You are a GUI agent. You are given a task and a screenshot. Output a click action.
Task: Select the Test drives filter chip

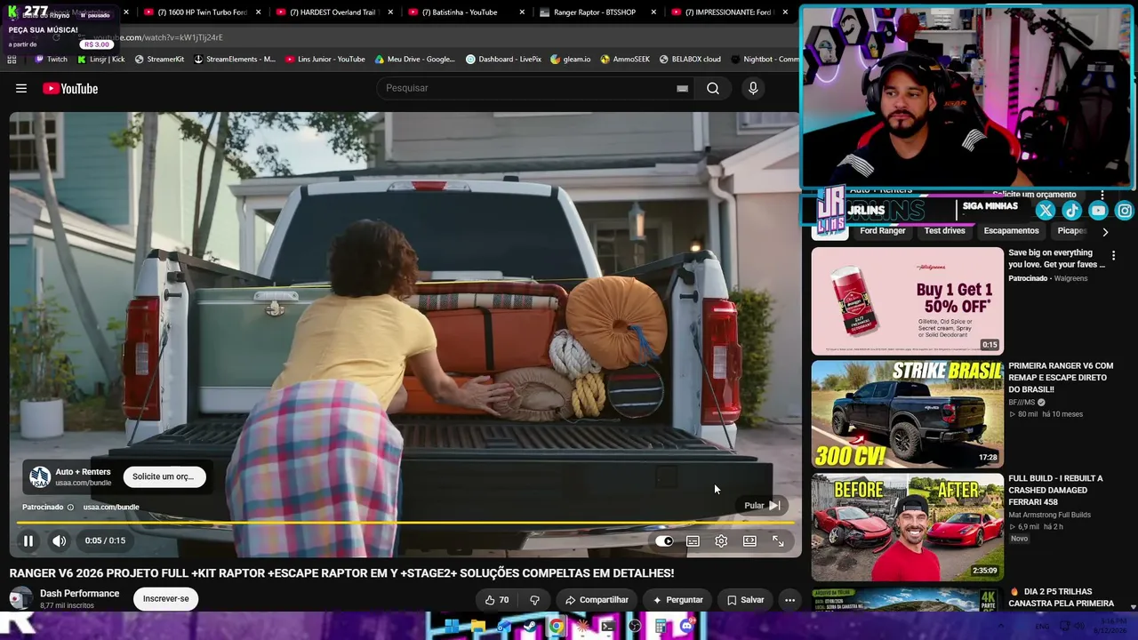[944, 231]
